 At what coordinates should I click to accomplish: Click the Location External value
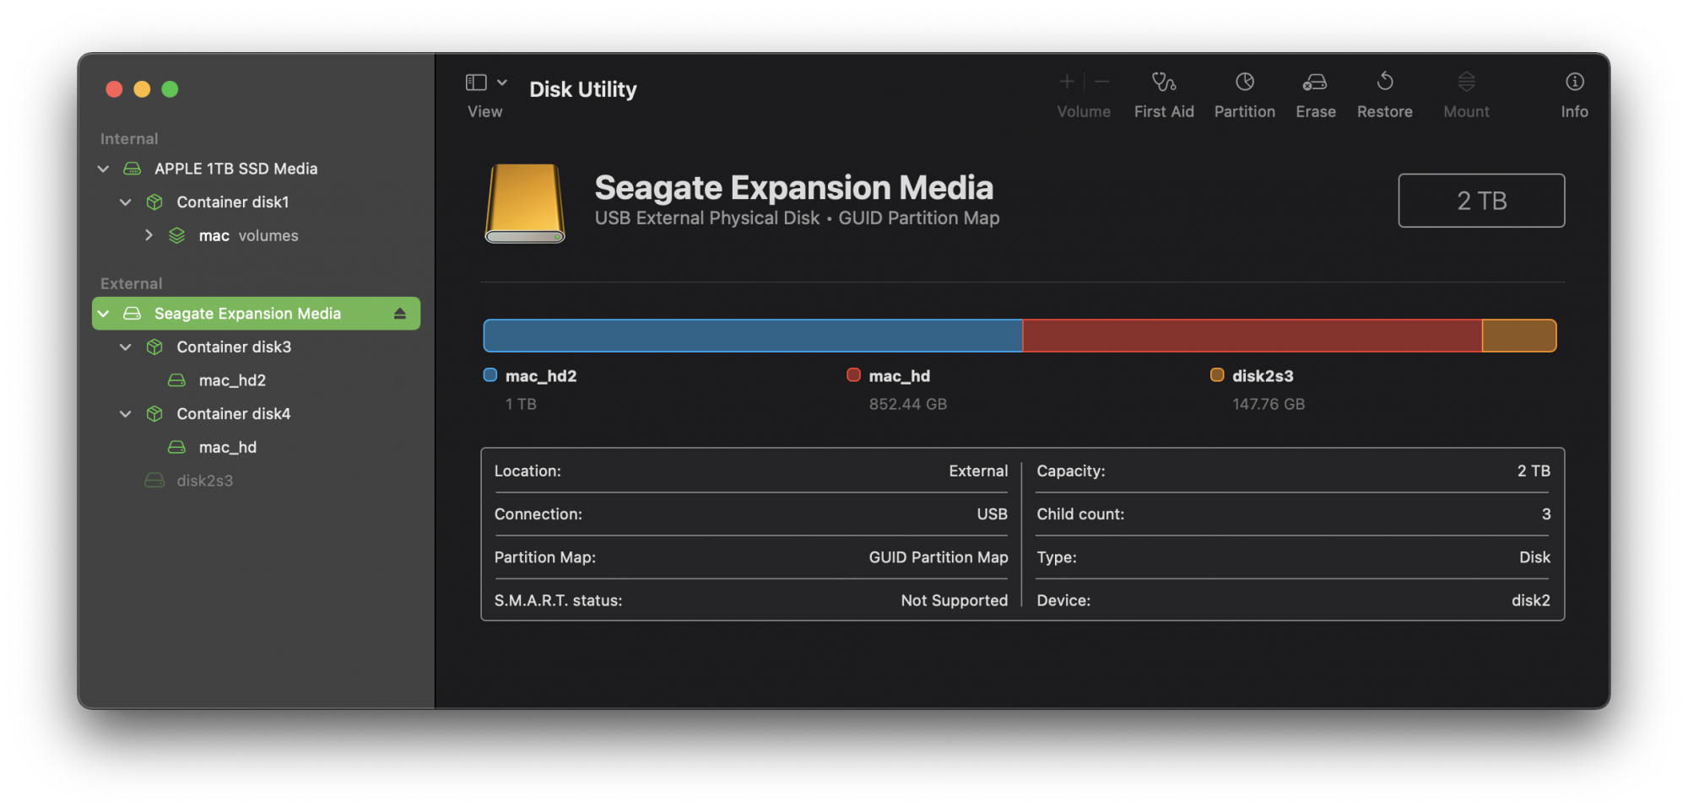pos(978,471)
